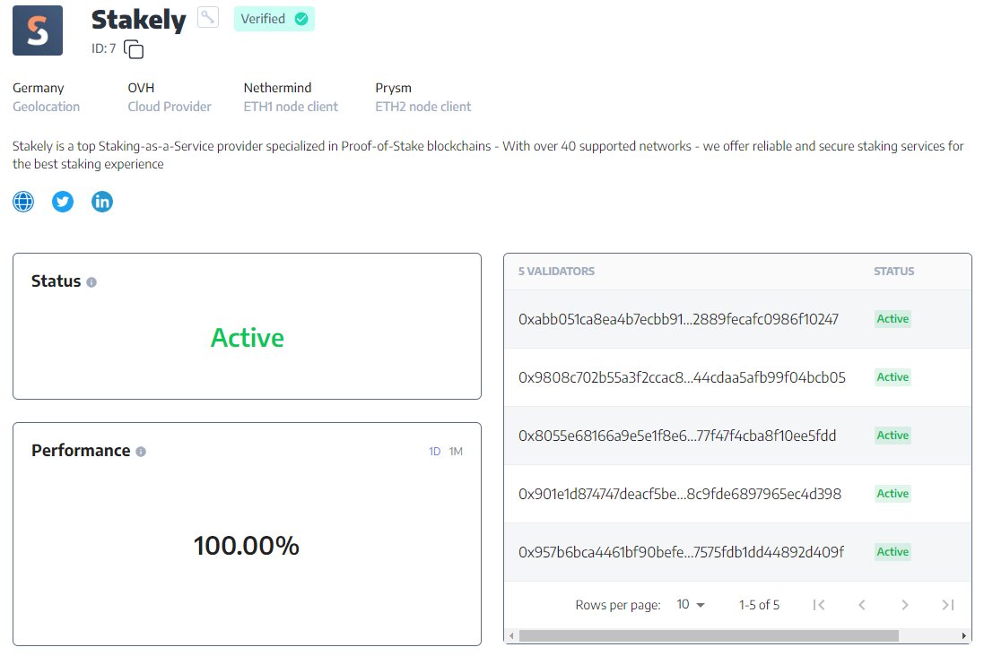The height and width of the screenshot is (656, 984).
Task: Click the wrench icon next to Stakely
Action: click(x=208, y=17)
